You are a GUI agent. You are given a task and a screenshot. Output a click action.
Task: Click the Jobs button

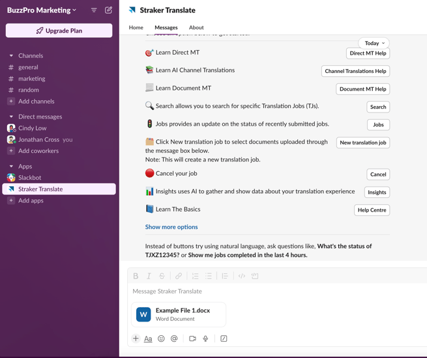pos(378,124)
